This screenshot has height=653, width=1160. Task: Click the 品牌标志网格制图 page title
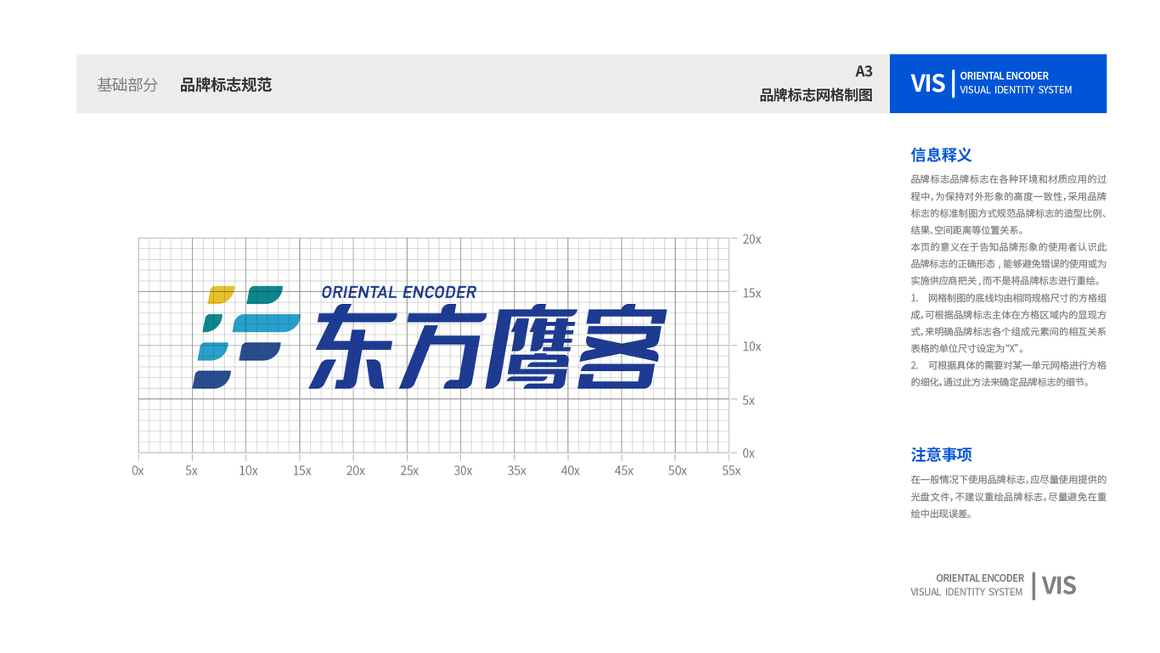(x=816, y=95)
